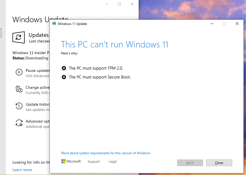Click the TPM 2.0 requirement error icon
246x175 pixels.
pos(63,68)
